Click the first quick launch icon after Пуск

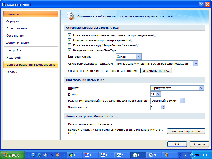33,155
